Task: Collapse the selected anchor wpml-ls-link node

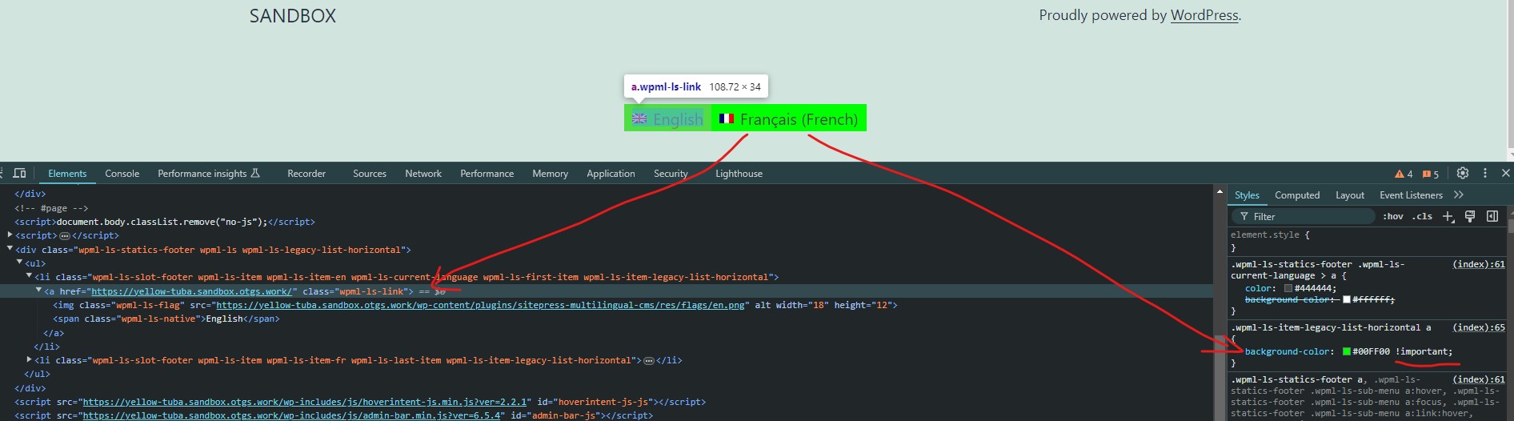Action: (x=38, y=291)
